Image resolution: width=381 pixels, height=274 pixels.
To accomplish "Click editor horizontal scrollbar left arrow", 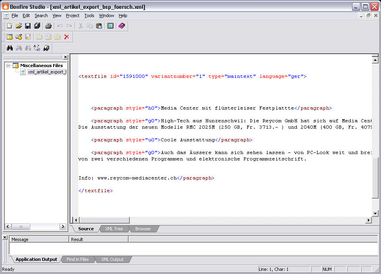I will (x=76, y=220).
